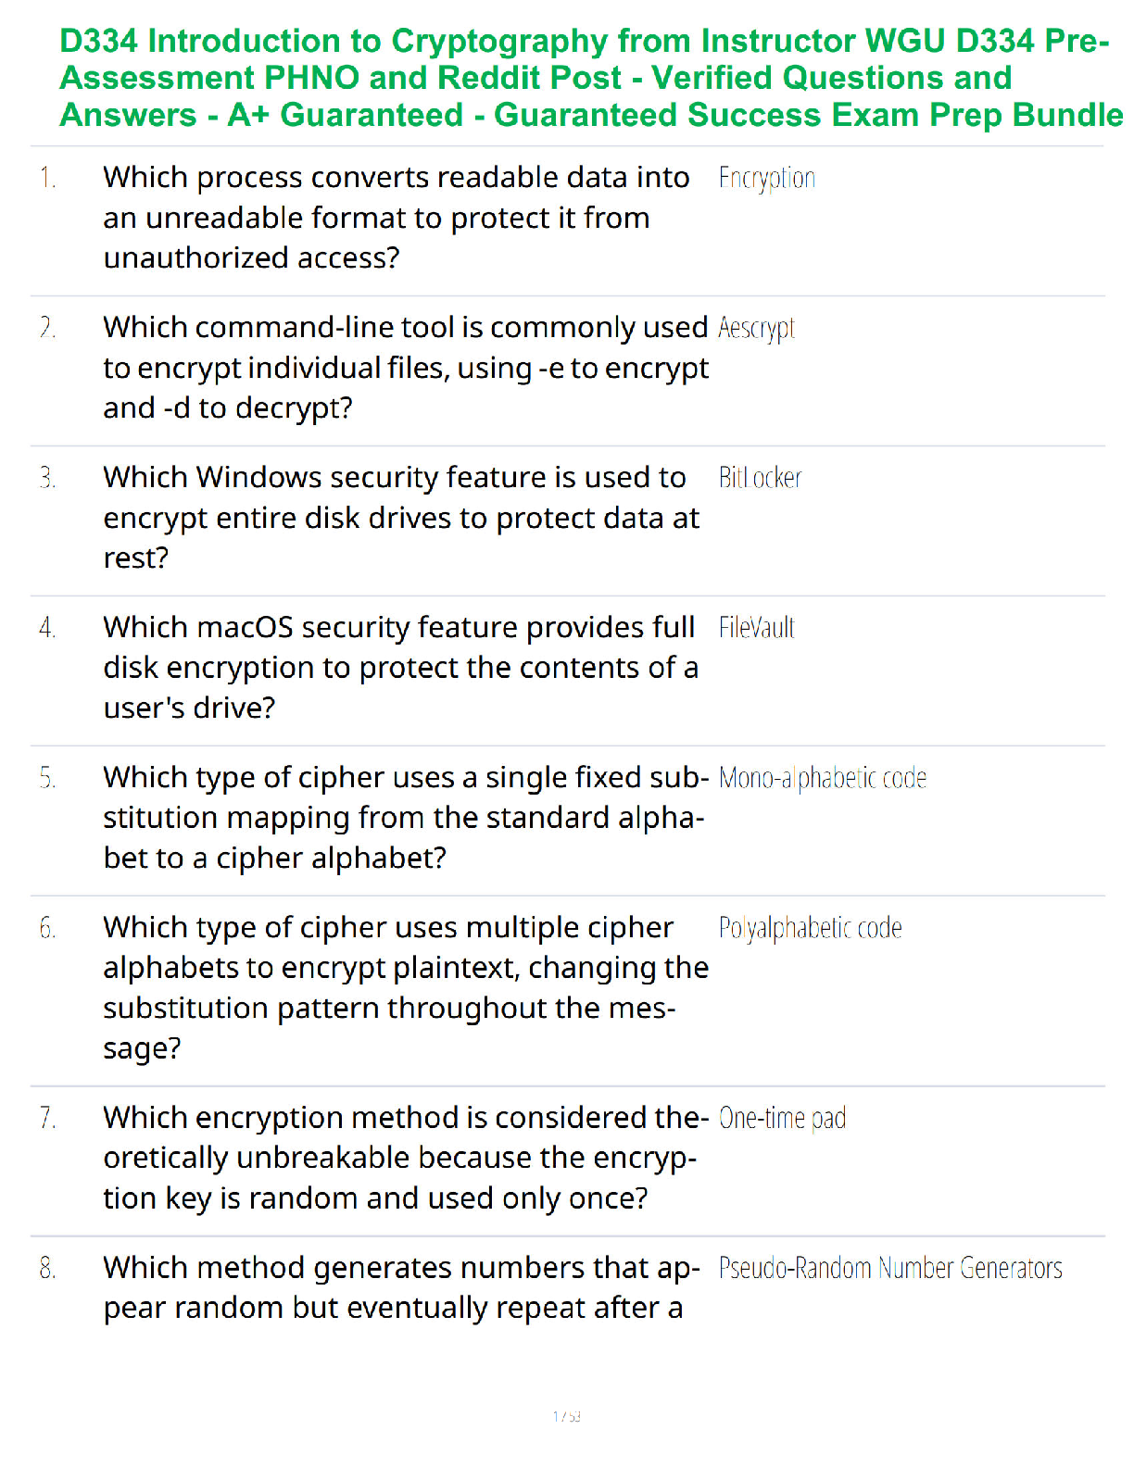Select the theoretically unbreakable encryption question
Viewport: 1134px width, 1467px height.
[406, 1158]
